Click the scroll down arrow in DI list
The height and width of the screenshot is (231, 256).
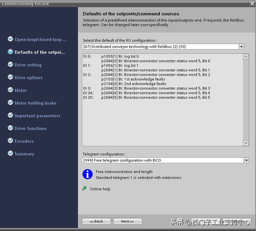(x=246, y=143)
